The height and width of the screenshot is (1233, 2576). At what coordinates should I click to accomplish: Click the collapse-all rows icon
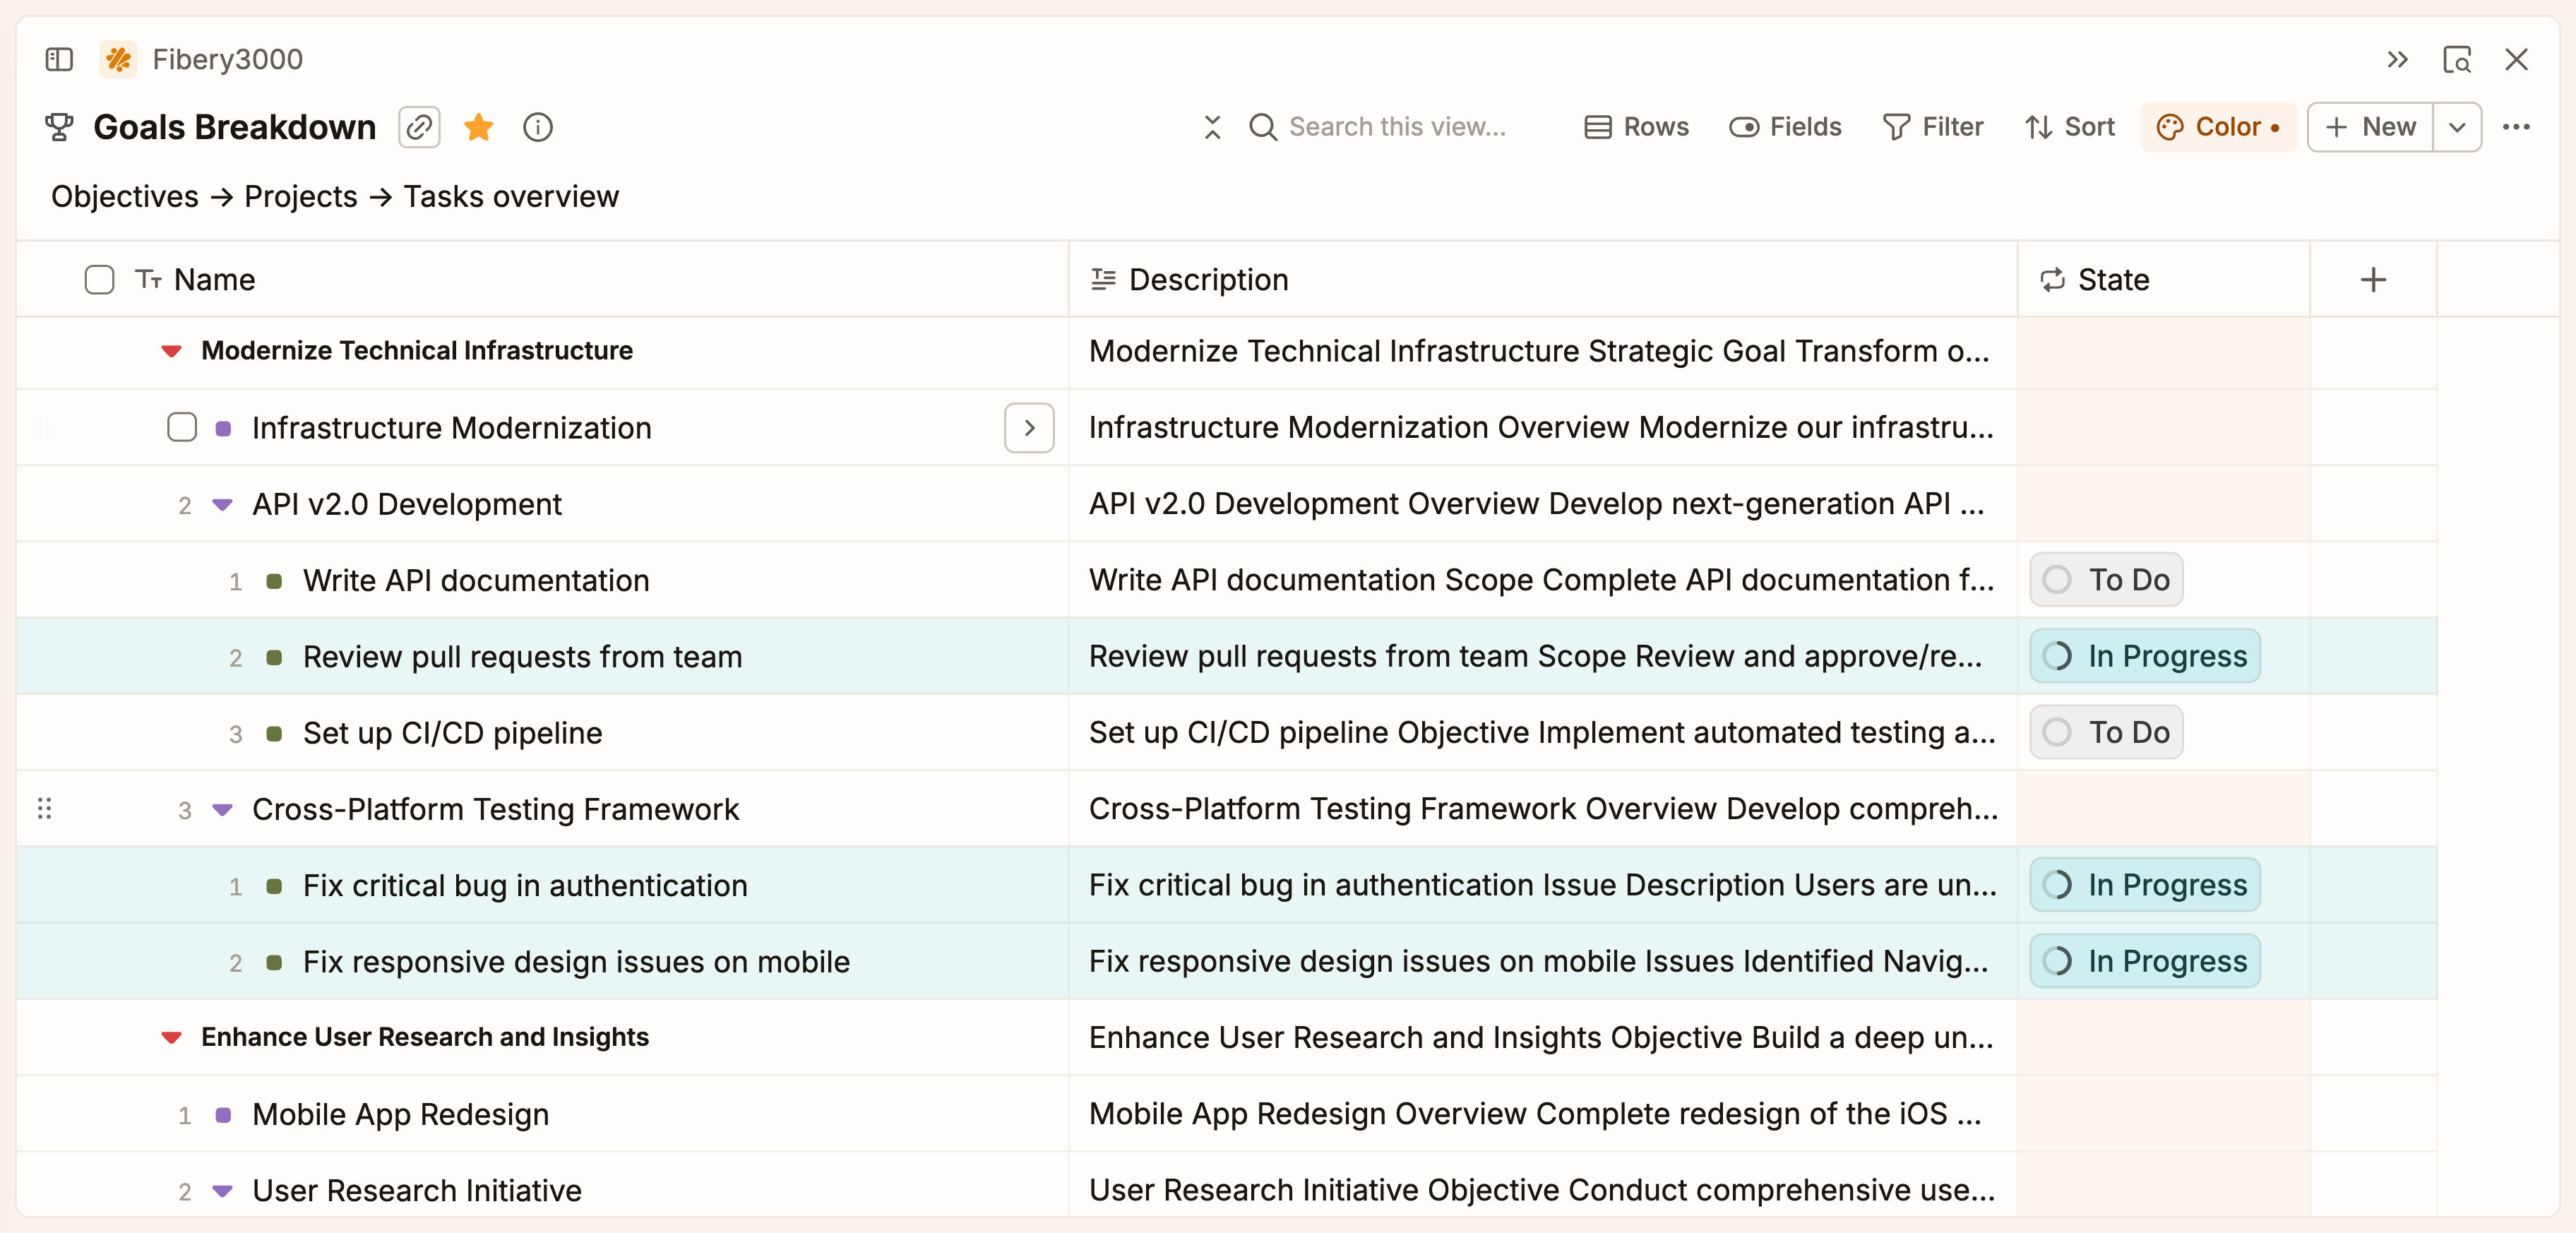point(1212,127)
